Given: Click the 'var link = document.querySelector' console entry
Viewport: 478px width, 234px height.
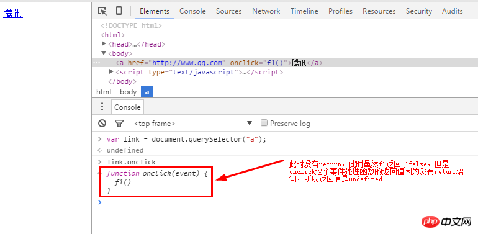Looking at the screenshot, I should [186, 139].
